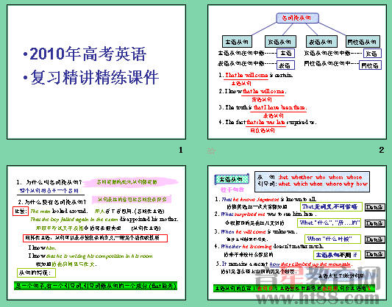Click the green summary bar on slide 3
392x307 pixels.
[96, 286]
